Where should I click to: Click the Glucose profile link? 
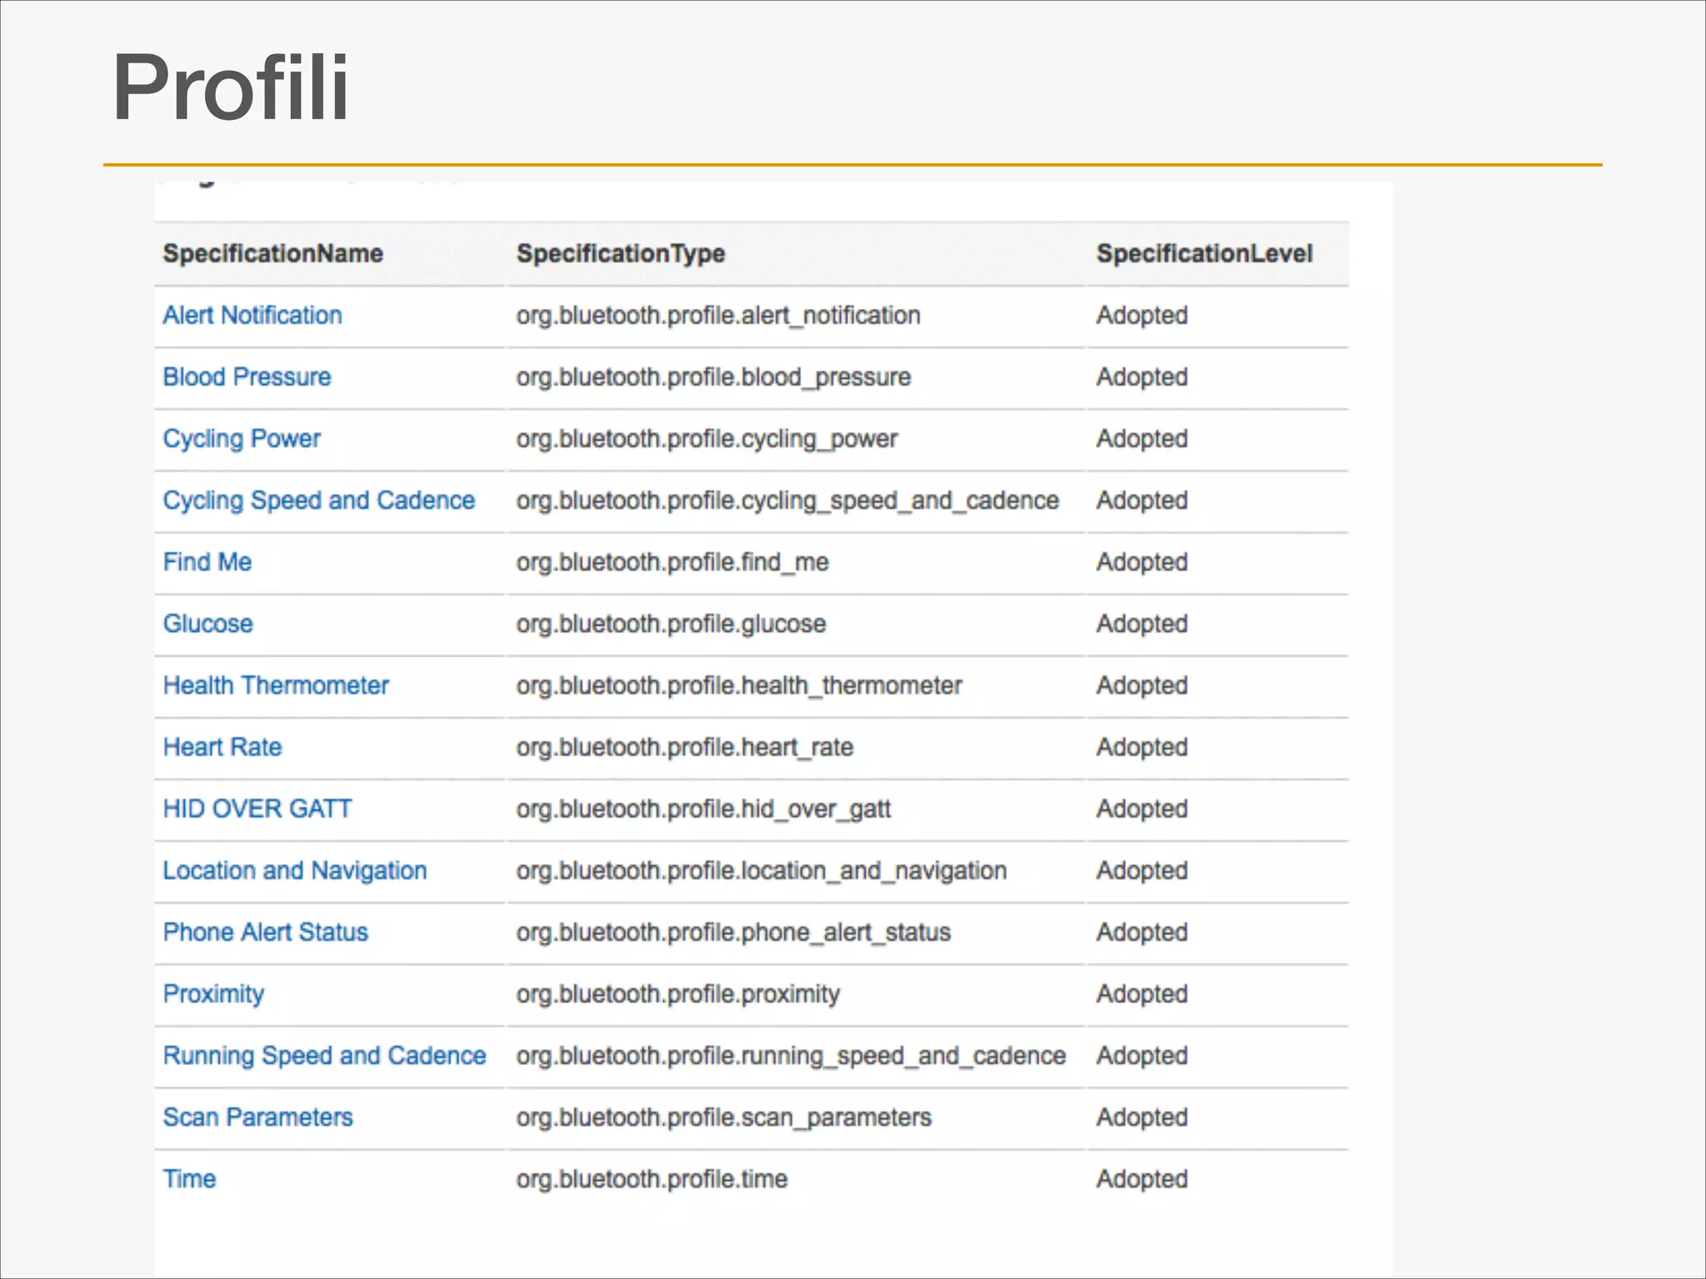[207, 624]
